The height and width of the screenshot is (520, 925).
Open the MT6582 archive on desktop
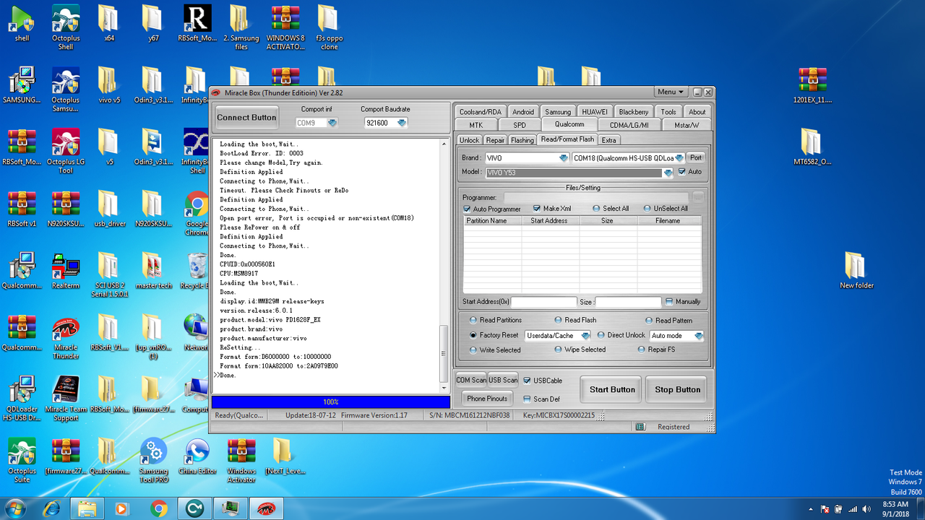click(x=812, y=147)
